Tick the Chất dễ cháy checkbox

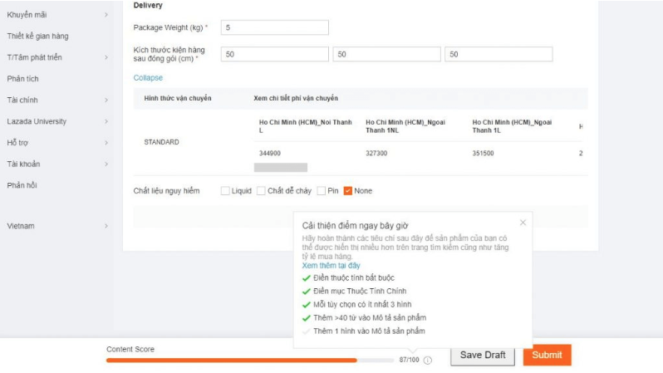point(262,191)
